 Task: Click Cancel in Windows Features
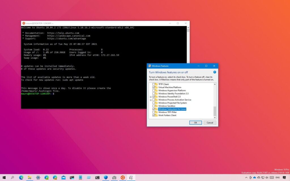210,123
